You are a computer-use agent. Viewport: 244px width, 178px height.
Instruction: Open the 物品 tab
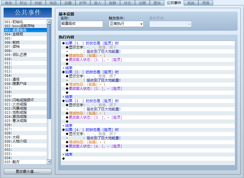(x=53, y=3)
